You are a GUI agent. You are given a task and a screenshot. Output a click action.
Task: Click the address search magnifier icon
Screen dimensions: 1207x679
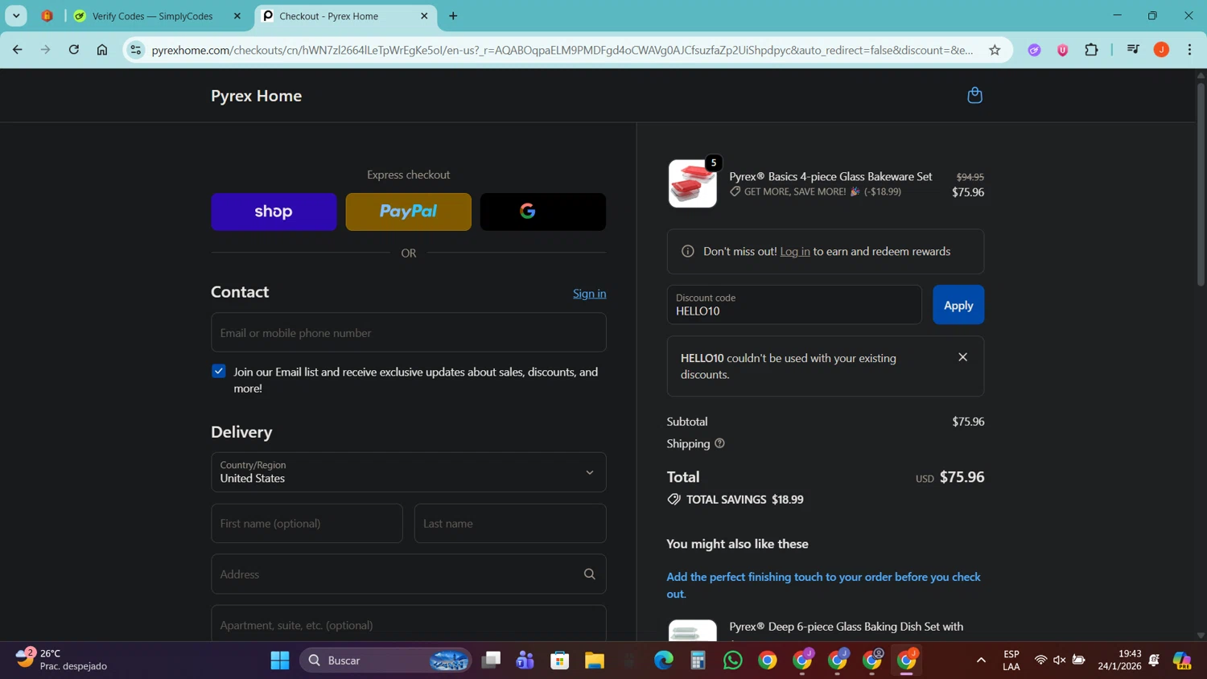(x=590, y=574)
